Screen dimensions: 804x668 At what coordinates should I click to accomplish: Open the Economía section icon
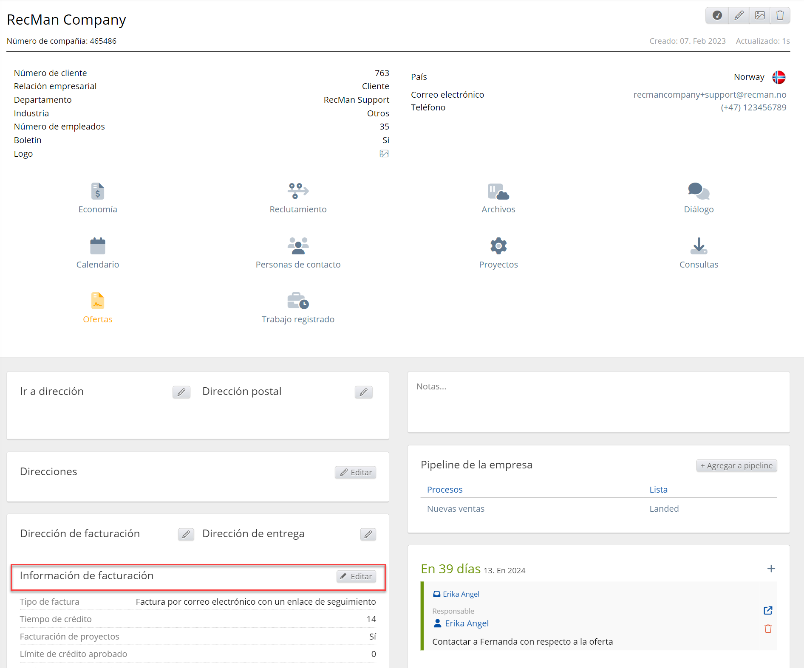tap(97, 192)
